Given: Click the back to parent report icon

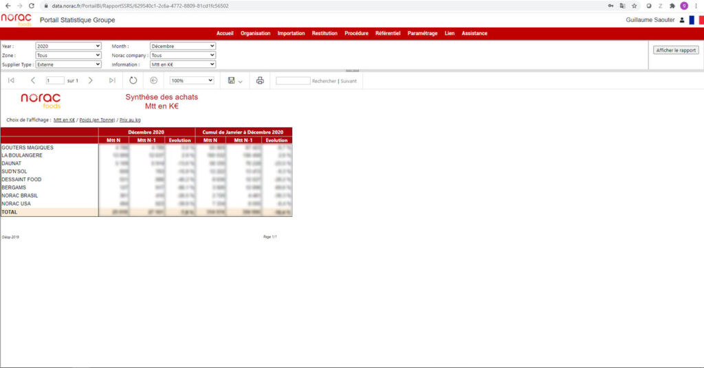Looking at the screenshot, I should click(154, 80).
